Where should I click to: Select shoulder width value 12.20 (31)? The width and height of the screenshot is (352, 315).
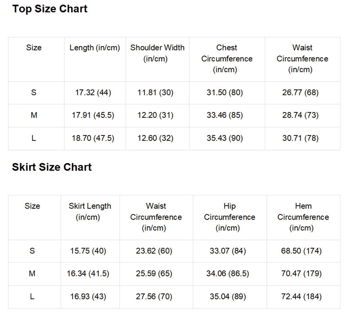[x=155, y=115]
